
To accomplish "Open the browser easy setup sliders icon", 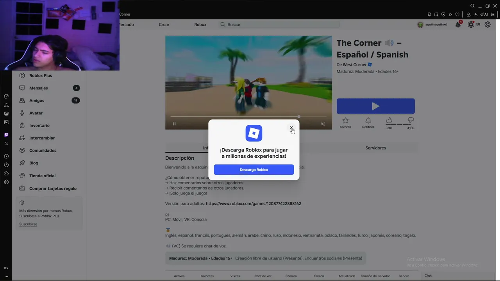I will [493, 14].
